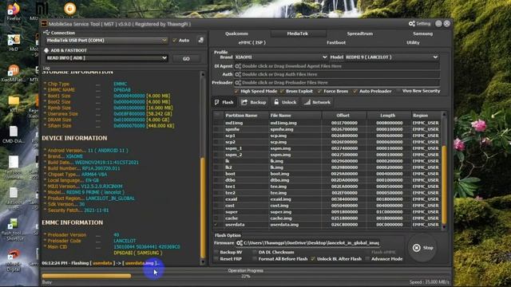511x287 pixels.
Task: Enable Reset FRP checkbox
Action: tap(216, 259)
